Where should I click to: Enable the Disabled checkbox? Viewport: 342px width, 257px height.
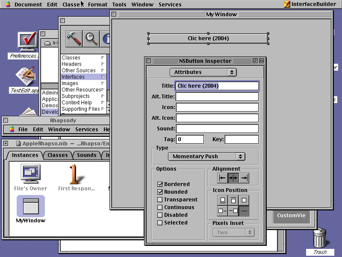[x=160, y=215]
